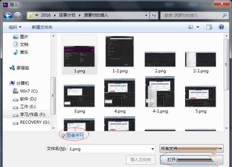Click the blue Back navigation arrow
The width and height of the screenshot is (232, 167).
(8, 16)
